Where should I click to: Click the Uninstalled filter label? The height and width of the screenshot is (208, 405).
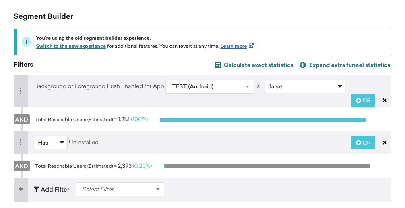point(84,142)
